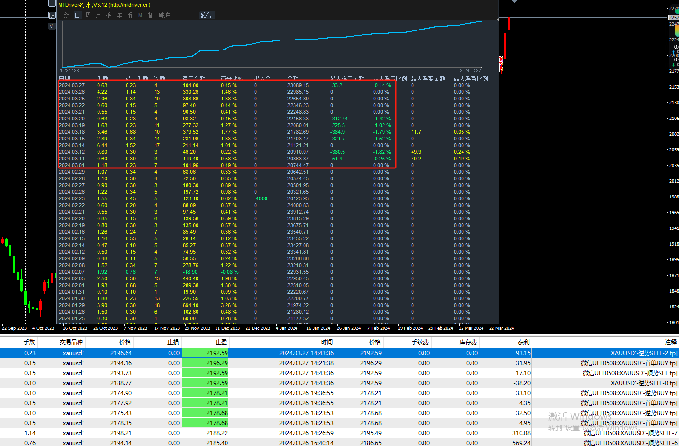
Task: Click the 2257 current price label on axis
Action: point(673,18)
